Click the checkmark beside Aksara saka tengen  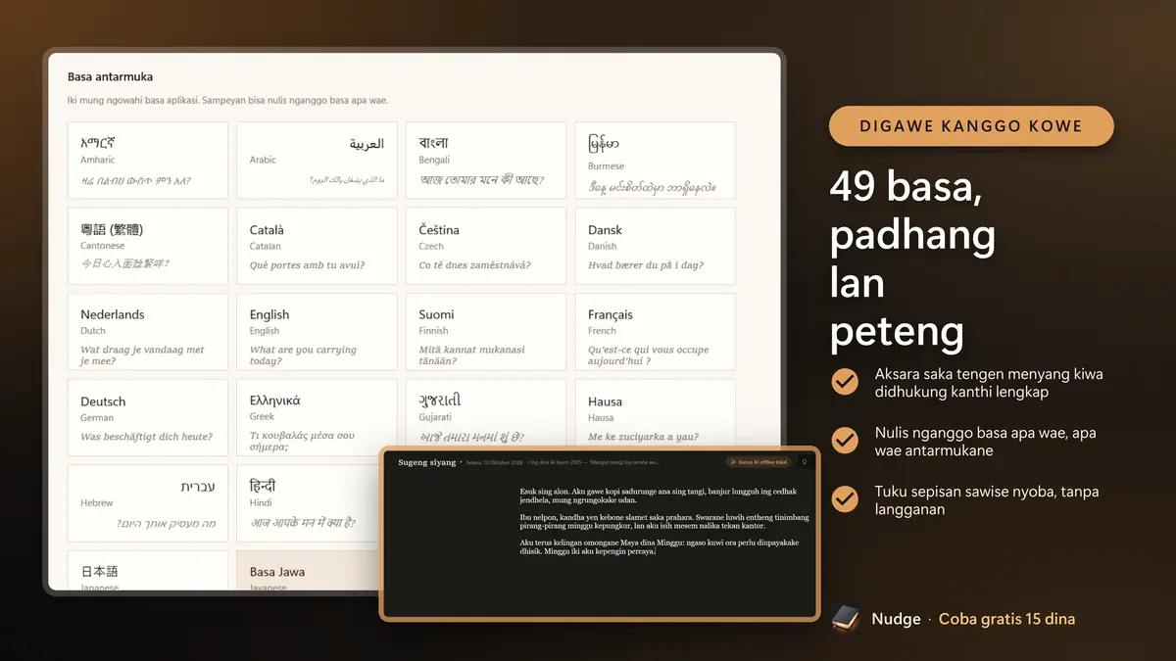[x=845, y=382]
